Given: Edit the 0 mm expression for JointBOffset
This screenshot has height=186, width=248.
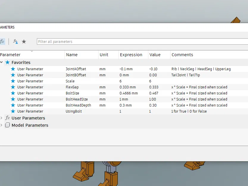Looking at the screenshot, I should point(124,75).
